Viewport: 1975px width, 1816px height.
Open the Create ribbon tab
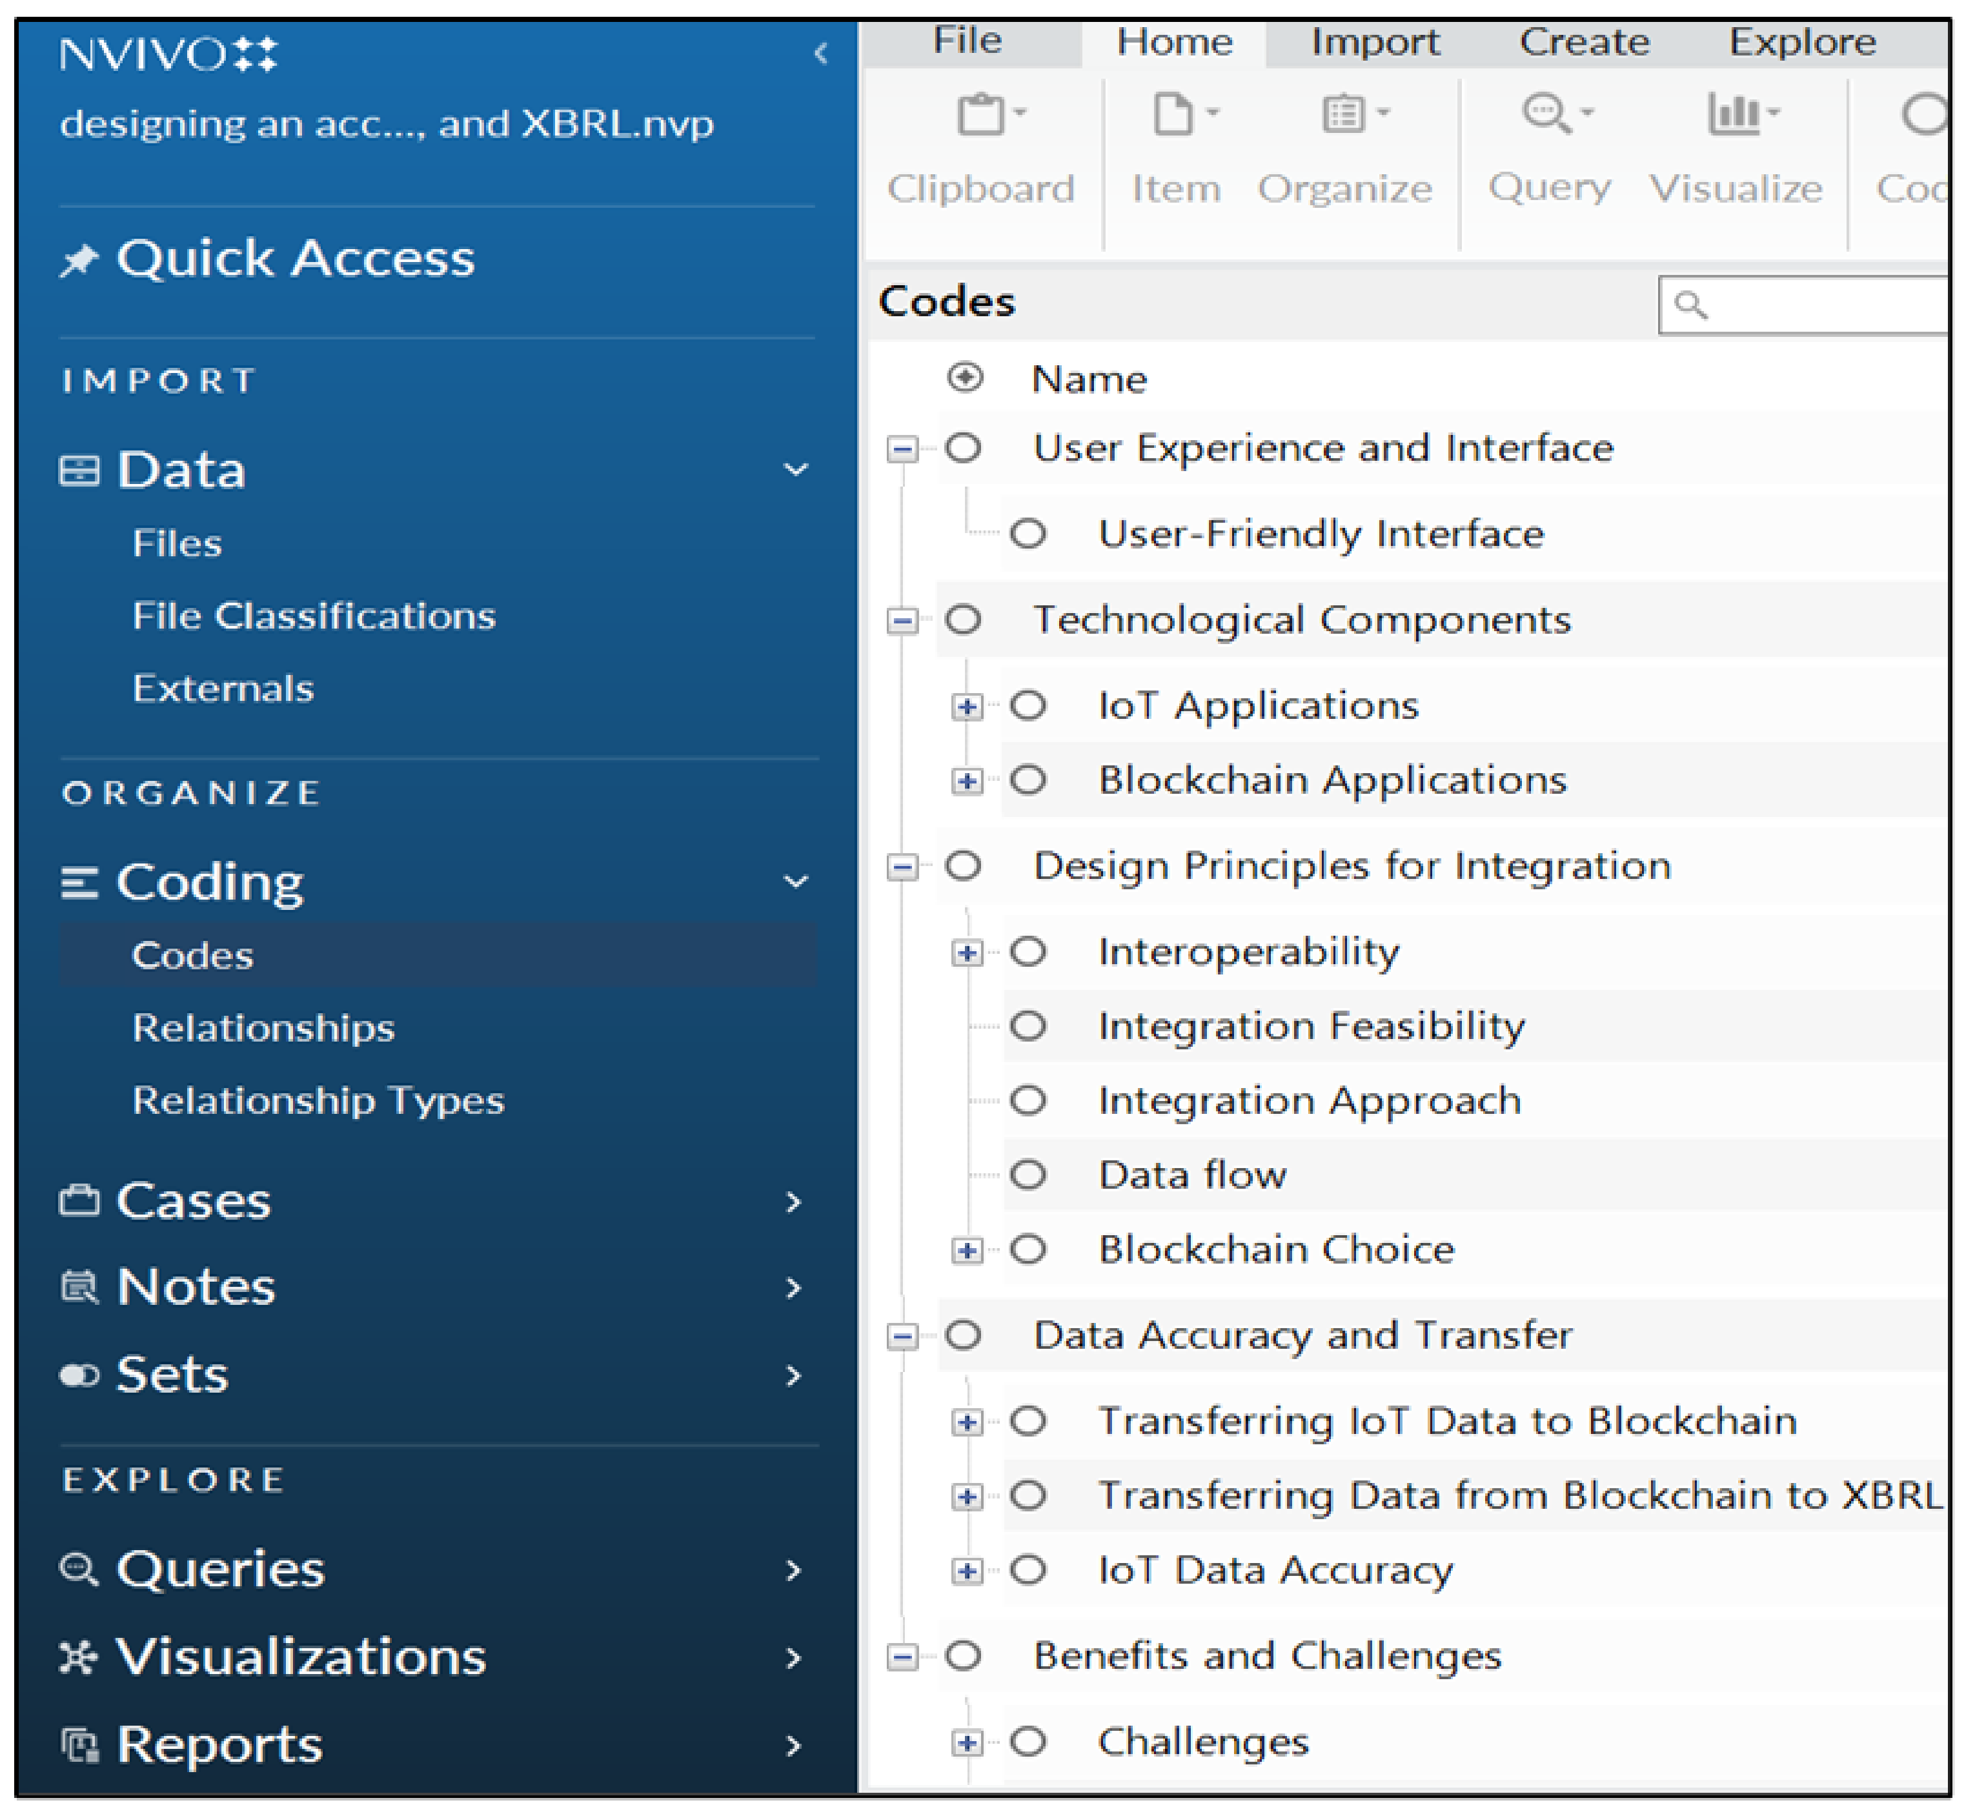click(x=1585, y=42)
